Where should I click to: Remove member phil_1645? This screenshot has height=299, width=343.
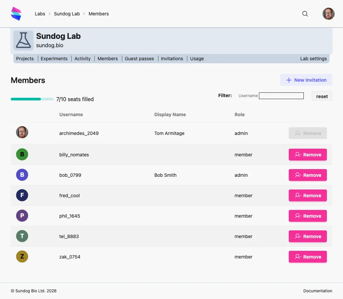307,216
